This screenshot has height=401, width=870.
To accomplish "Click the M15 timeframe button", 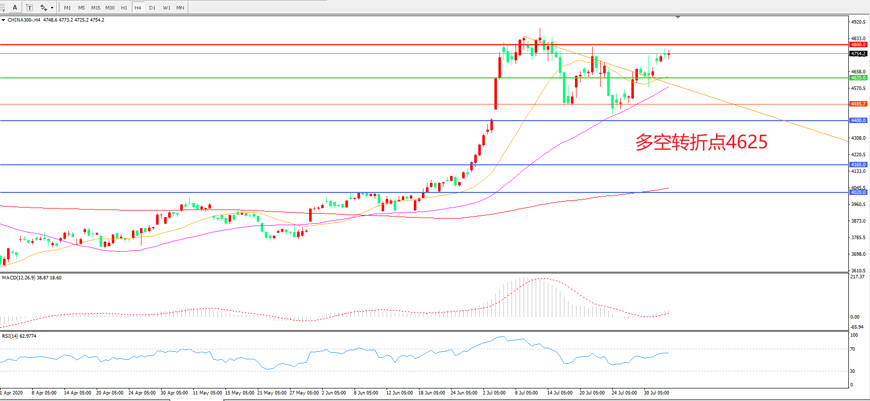I will [x=96, y=8].
